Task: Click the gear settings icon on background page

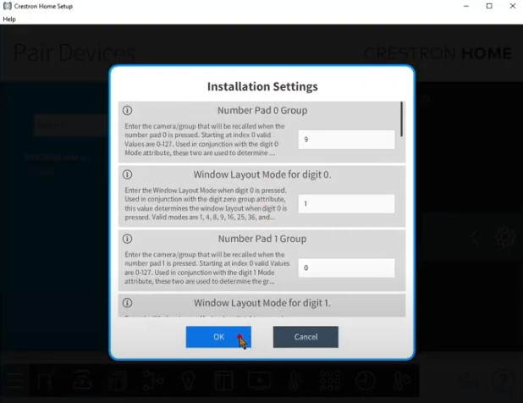Action: pos(505,237)
